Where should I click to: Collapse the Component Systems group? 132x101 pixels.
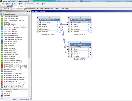(2, 89)
